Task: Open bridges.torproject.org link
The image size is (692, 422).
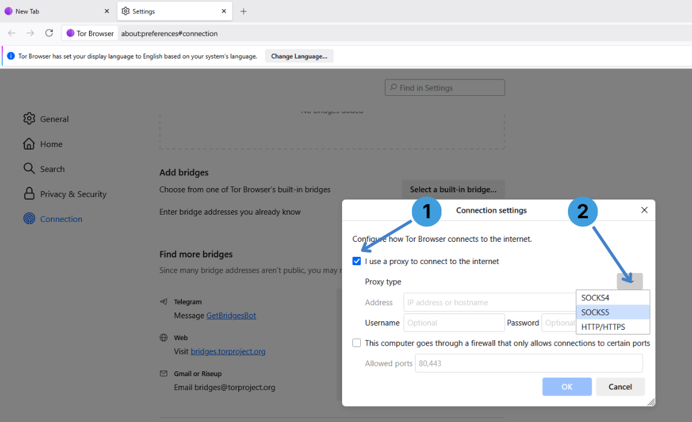Action: (x=228, y=351)
